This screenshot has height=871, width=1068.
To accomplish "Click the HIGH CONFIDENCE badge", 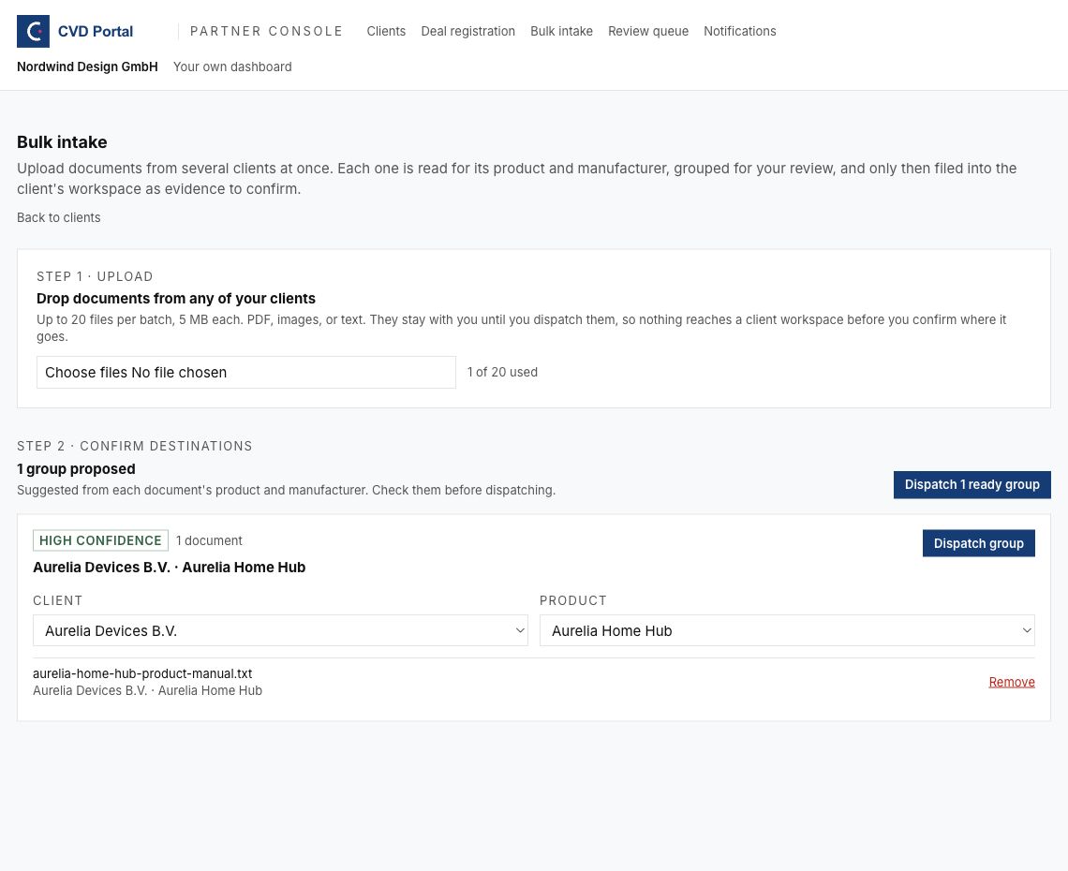I will tap(100, 540).
